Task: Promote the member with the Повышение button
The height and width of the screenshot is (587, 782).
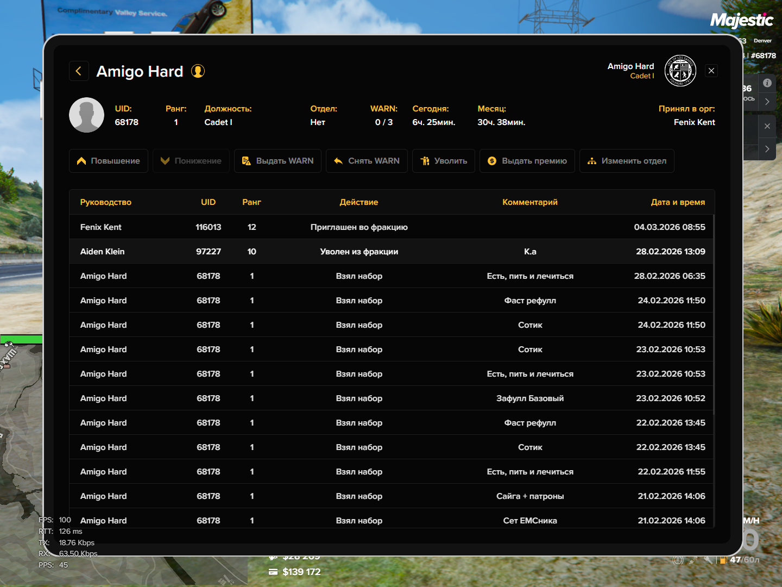Action: (x=109, y=161)
